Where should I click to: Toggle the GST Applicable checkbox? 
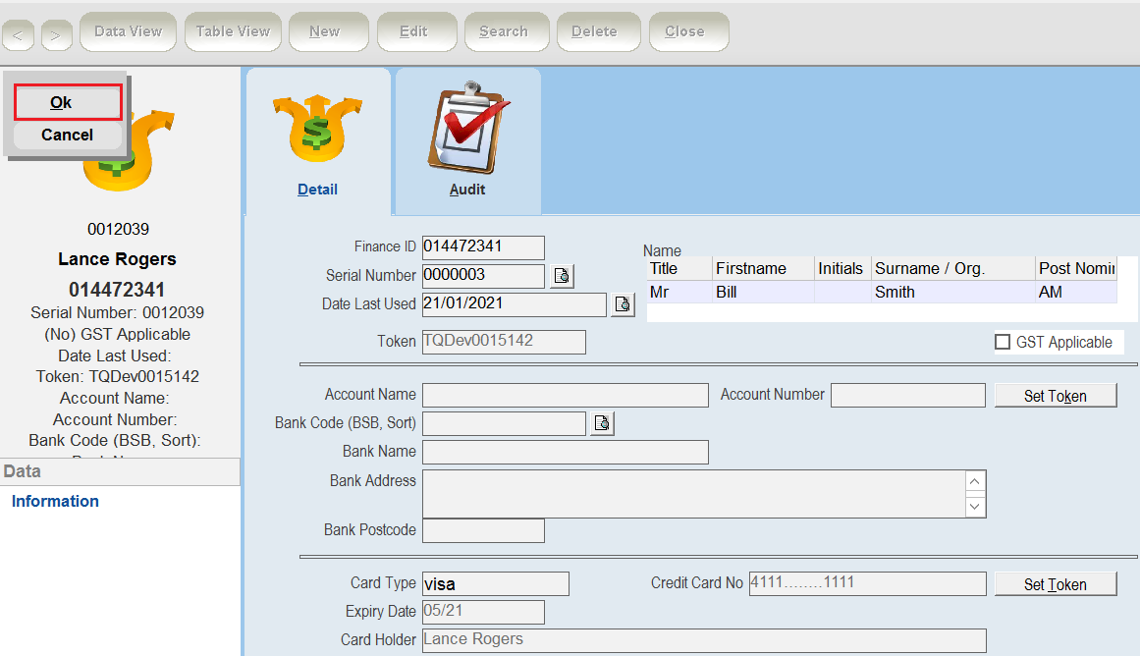click(x=1003, y=342)
